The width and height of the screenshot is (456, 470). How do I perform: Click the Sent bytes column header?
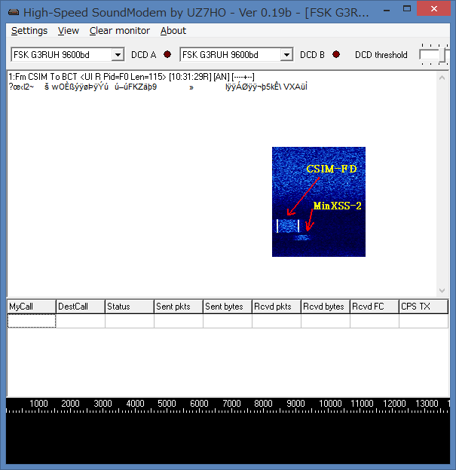[x=228, y=307]
